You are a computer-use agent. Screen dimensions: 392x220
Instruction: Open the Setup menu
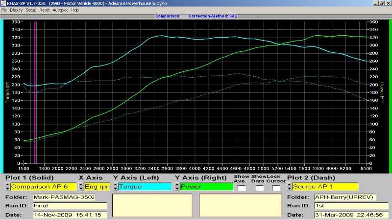31,10
